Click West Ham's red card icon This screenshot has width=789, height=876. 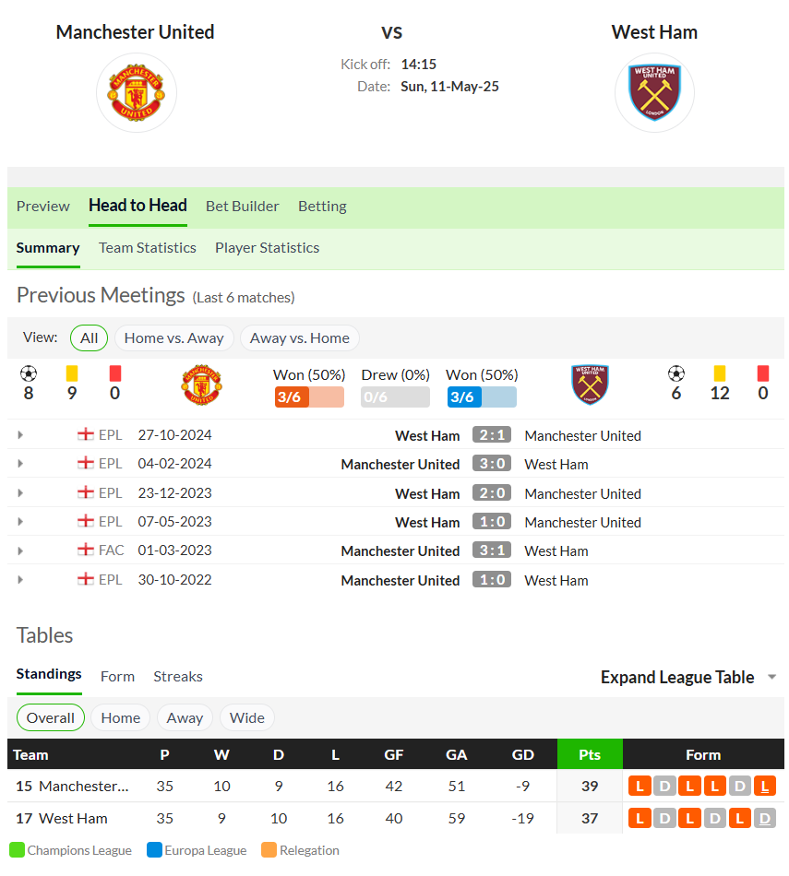[763, 373]
